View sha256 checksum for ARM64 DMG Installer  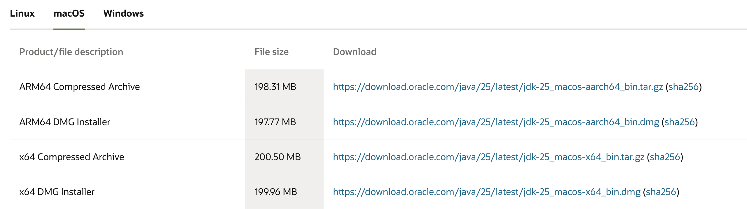(679, 122)
